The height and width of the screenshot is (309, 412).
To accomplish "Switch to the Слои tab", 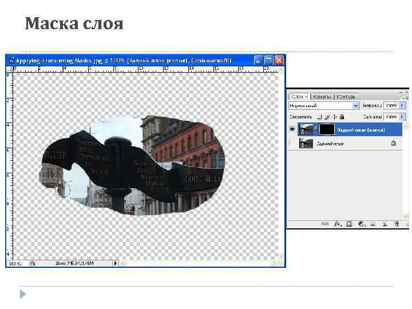I will click(x=297, y=97).
